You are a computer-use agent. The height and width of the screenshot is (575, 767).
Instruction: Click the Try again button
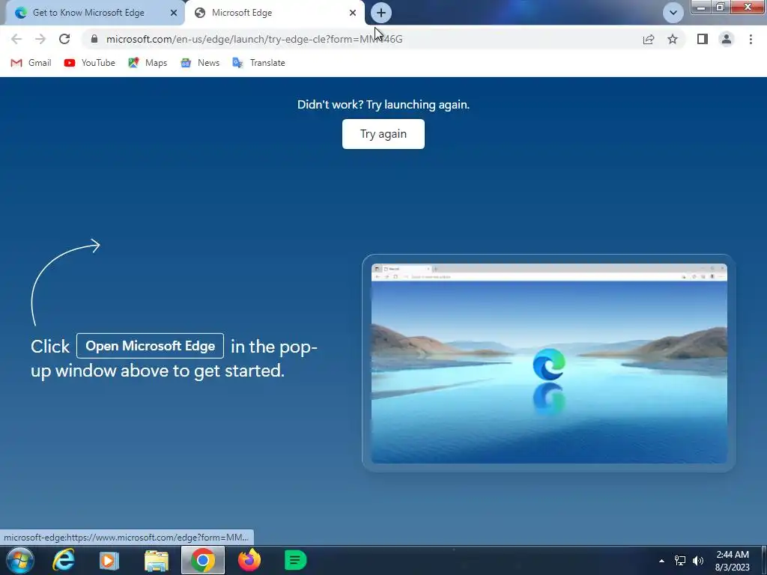click(x=383, y=134)
